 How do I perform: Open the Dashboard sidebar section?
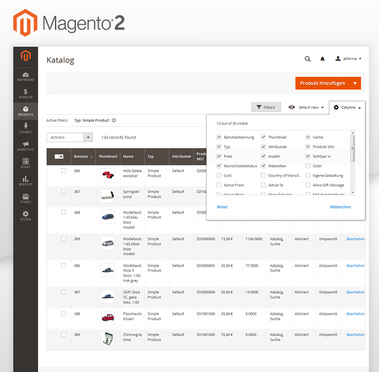pyautogui.click(x=25, y=76)
